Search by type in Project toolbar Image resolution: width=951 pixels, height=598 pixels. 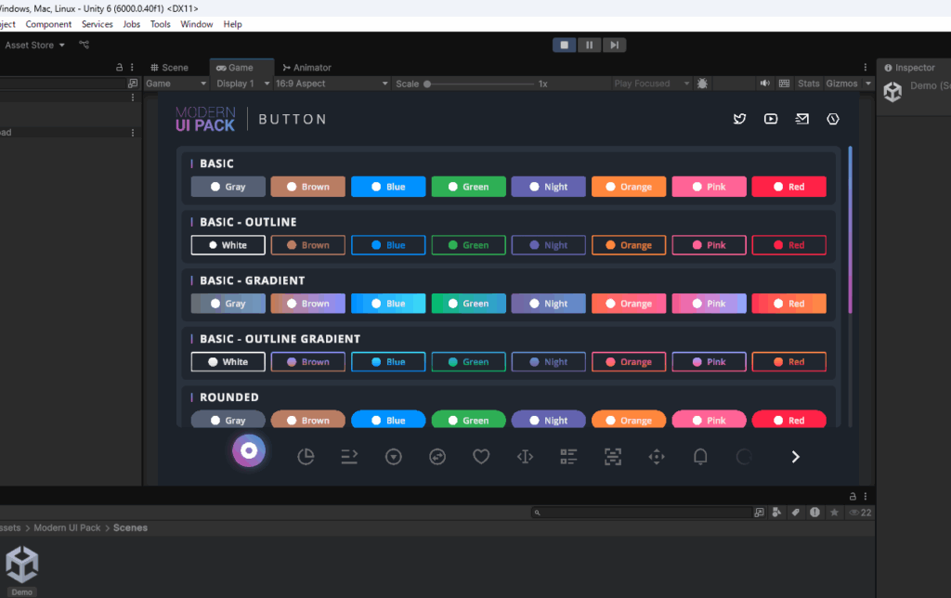tap(776, 513)
